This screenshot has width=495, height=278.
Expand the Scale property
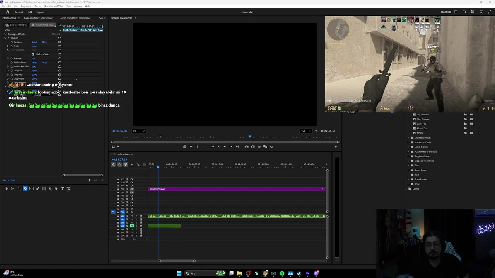[7, 46]
